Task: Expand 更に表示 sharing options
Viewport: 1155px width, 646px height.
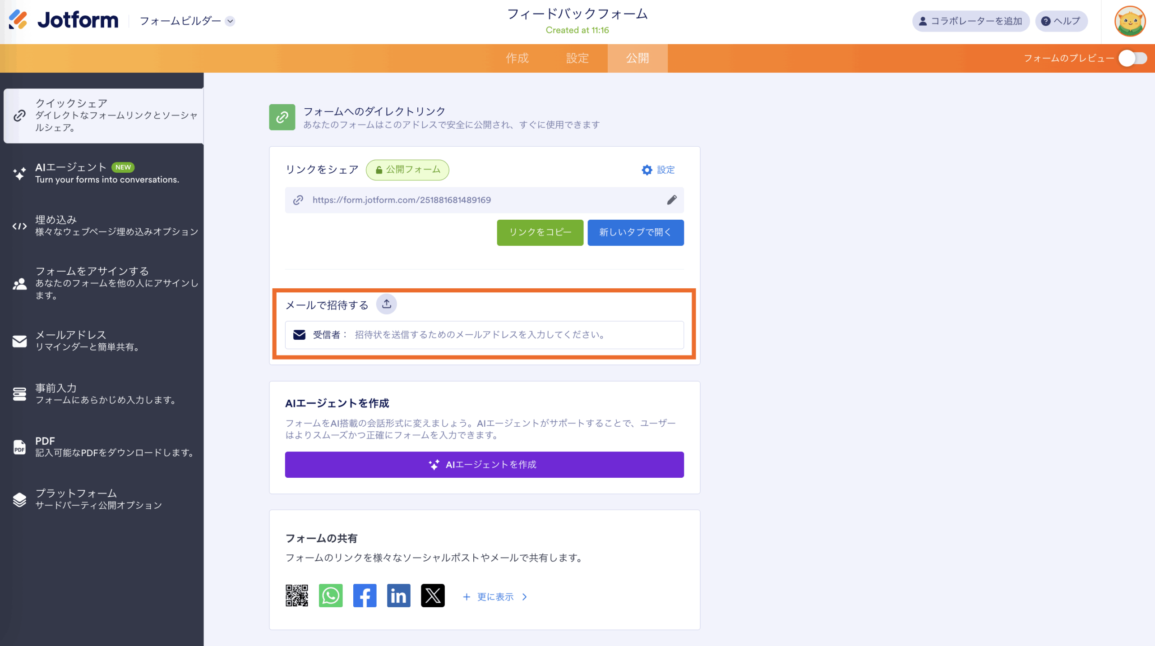Action: click(x=495, y=597)
